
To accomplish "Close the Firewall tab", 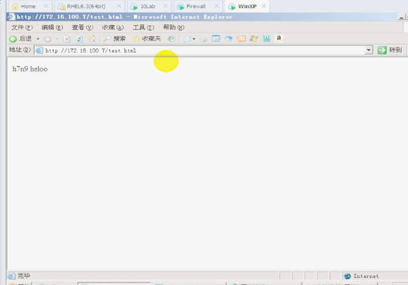I will (216, 6).
